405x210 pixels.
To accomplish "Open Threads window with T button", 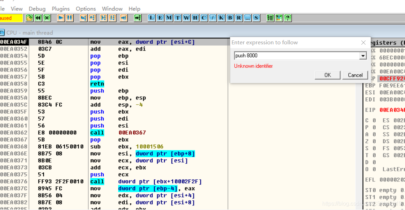I will pyautogui.click(x=178, y=18).
